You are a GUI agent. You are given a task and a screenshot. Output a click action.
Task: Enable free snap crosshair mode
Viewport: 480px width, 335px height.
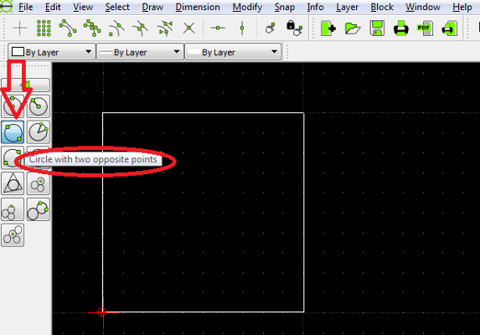click(20, 28)
